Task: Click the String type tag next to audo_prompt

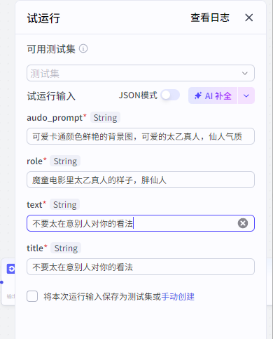Action: click(x=105, y=117)
